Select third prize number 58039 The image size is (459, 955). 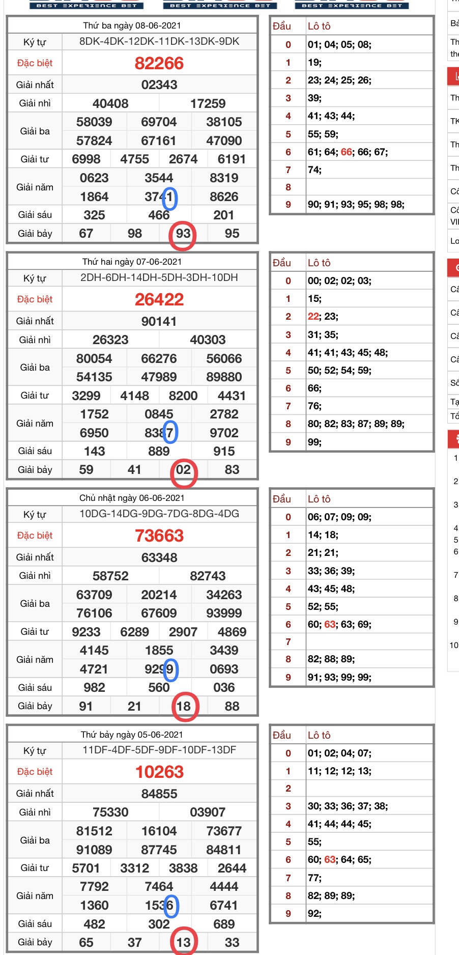click(x=94, y=122)
